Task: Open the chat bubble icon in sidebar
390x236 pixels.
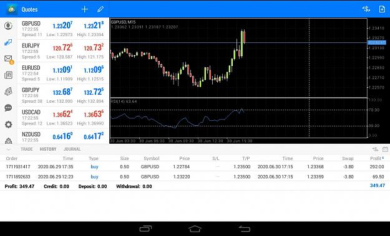Action: (9, 108)
